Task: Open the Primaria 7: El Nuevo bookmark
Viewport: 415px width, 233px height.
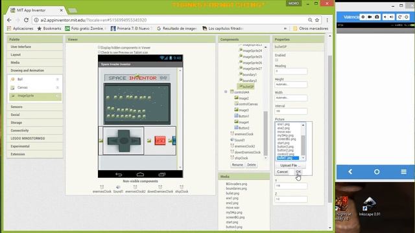Action: [x=132, y=28]
